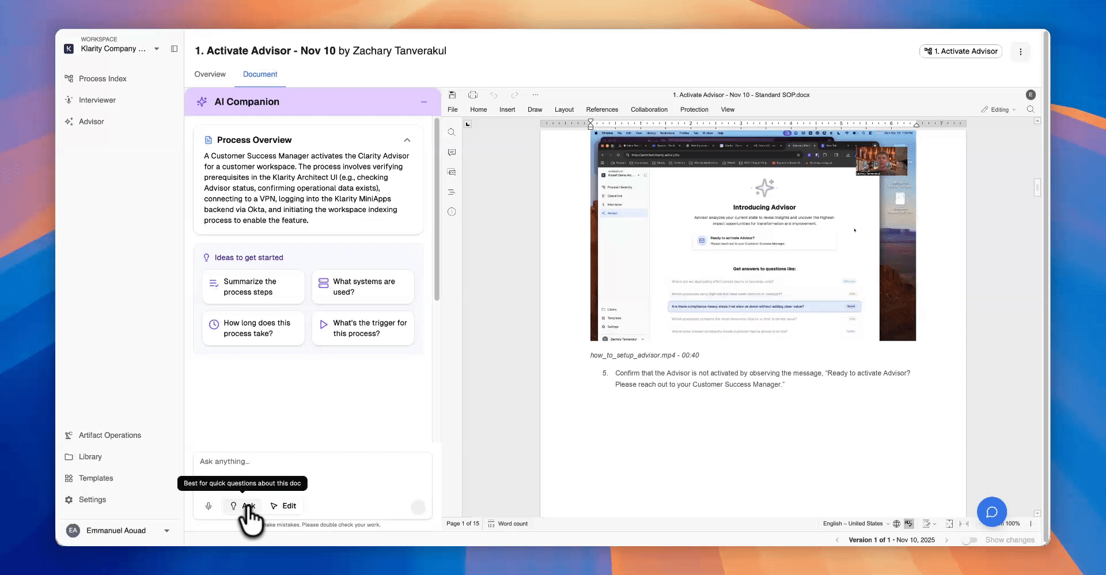This screenshot has width=1106, height=575.
Task: Minimize the AI Companion panel
Action: (x=424, y=102)
